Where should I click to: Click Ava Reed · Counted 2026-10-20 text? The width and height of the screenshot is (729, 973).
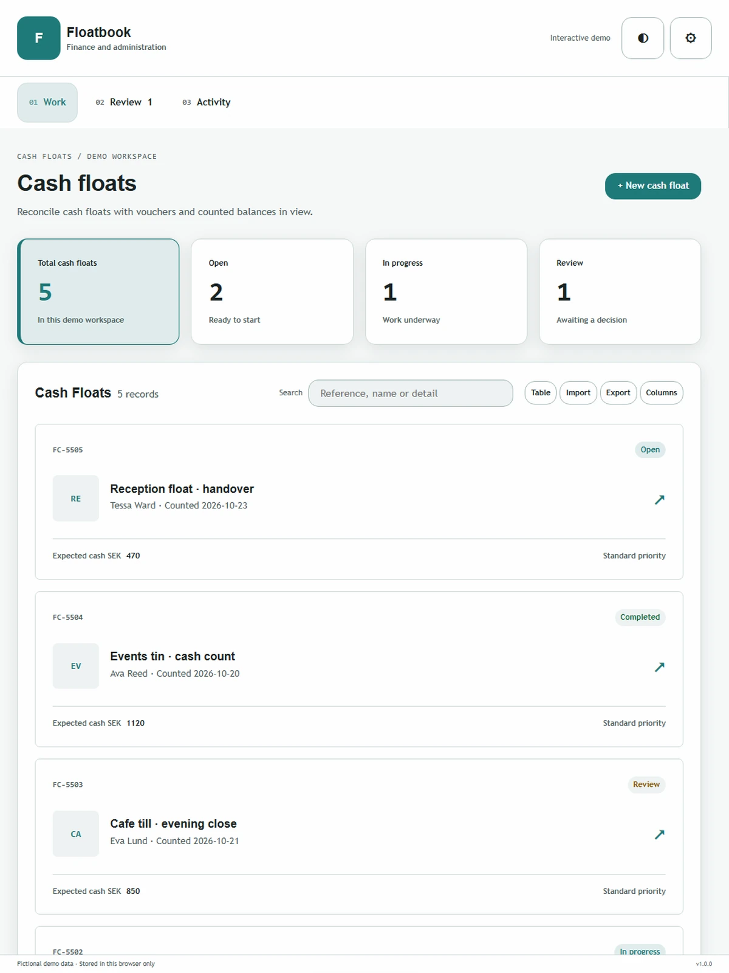pos(175,673)
